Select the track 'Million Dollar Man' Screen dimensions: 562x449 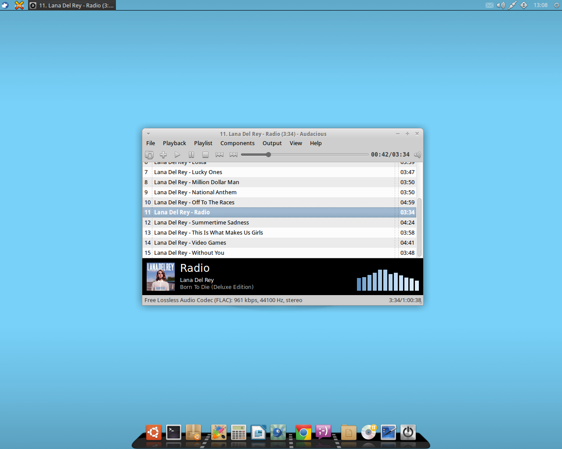pos(279,182)
